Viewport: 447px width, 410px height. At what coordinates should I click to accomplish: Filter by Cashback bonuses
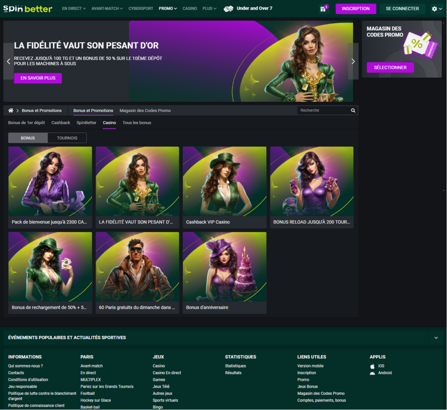(x=61, y=123)
